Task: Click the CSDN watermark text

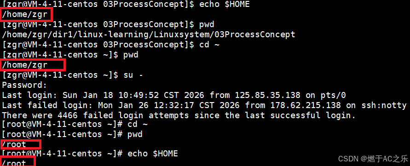Action: (x=373, y=159)
